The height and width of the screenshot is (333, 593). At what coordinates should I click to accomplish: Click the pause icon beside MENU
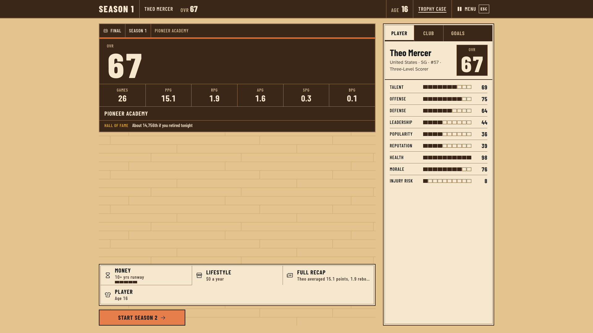(x=460, y=9)
